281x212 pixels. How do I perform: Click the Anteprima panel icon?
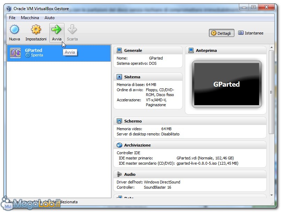pos(191,50)
